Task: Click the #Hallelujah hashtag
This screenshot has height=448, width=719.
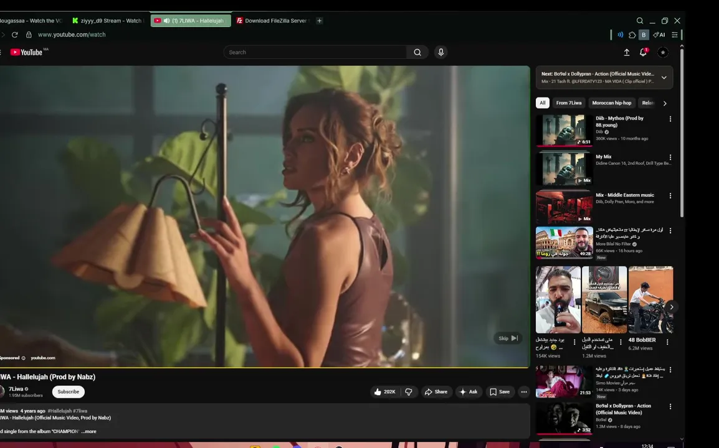Action: 60,411
